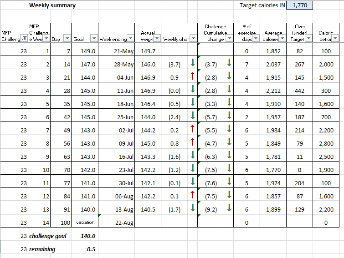Click the red up arrow beside weekly change 0.8
Image resolution: width=344 pixels, height=258 pixels.
click(192, 142)
